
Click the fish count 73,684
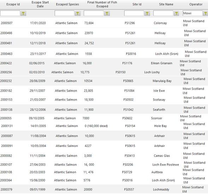coord(89,23)
